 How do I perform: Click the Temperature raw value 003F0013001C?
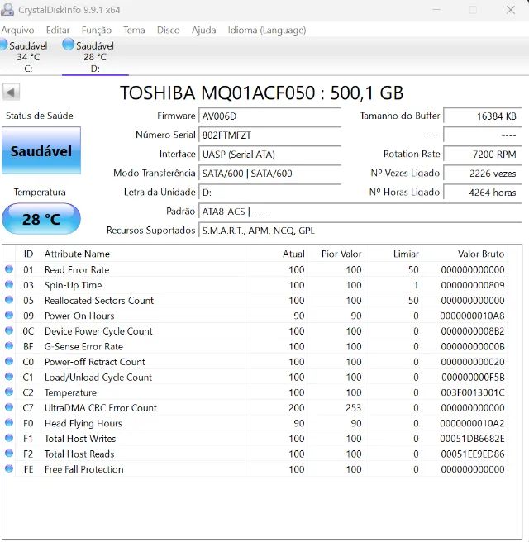pyautogui.click(x=472, y=392)
